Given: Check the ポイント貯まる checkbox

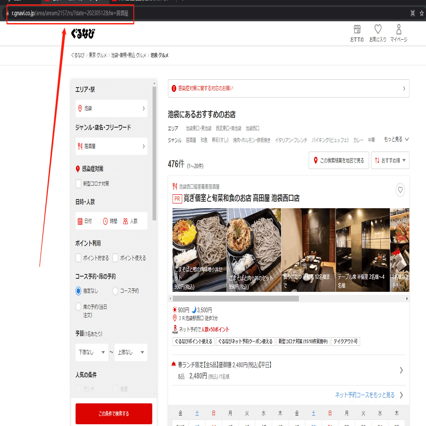Looking at the screenshot, I should 78,258.
